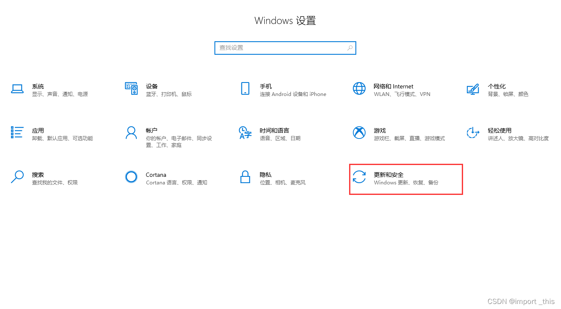The height and width of the screenshot is (309, 561).
Task: Click text 语音、区域、日期
Action: tap(280, 139)
